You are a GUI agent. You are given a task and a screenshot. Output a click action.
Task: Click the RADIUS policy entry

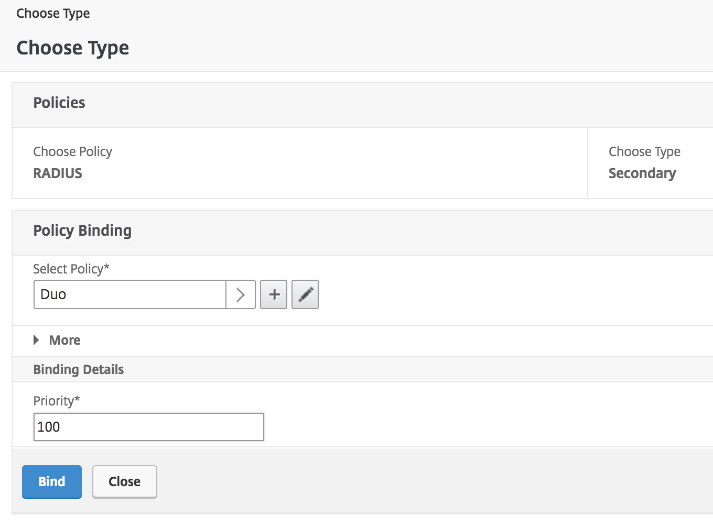pyautogui.click(x=58, y=173)
